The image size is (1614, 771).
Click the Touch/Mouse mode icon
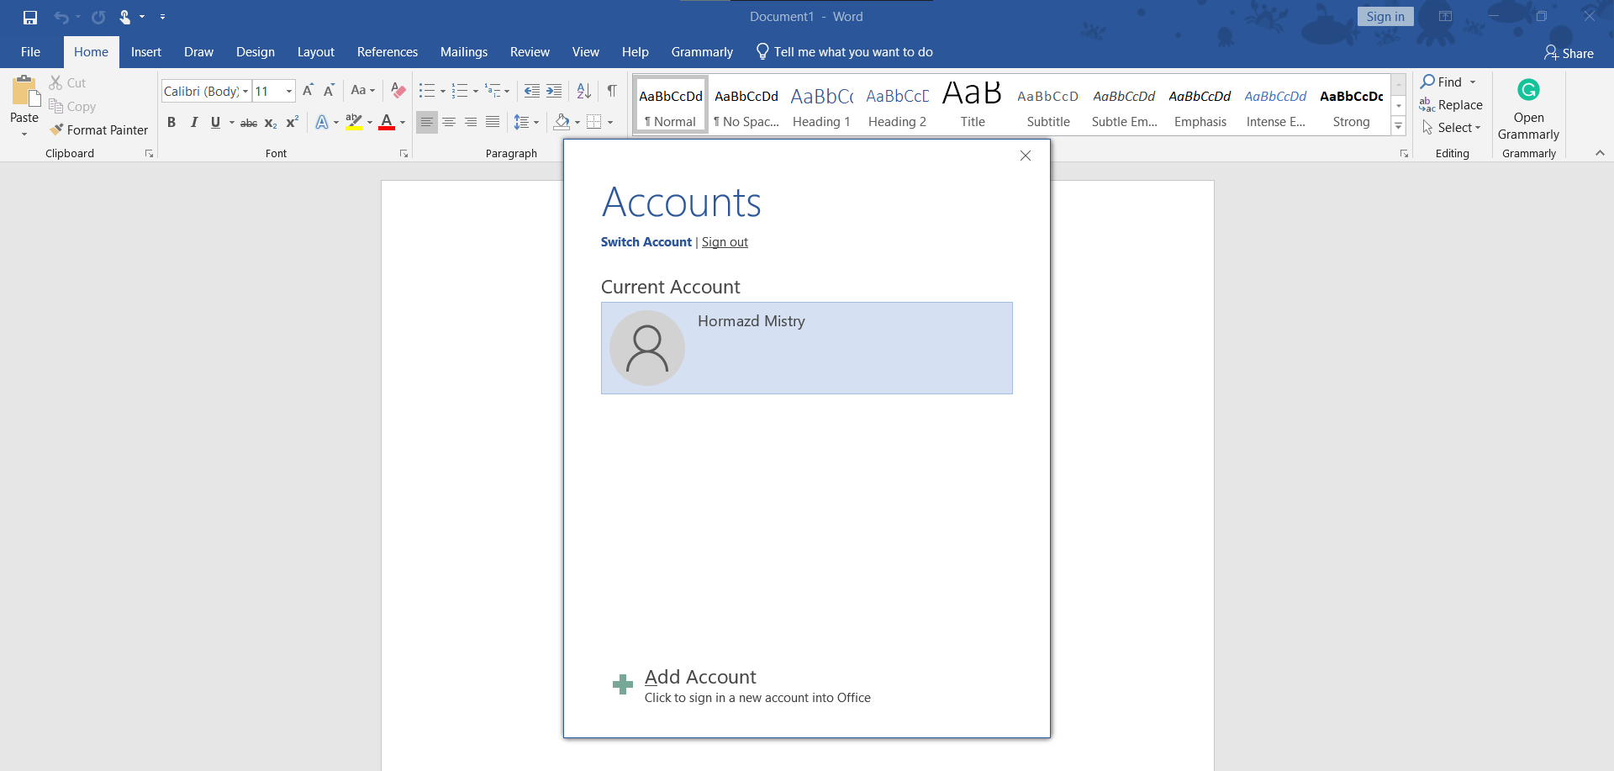coord(125,17)
